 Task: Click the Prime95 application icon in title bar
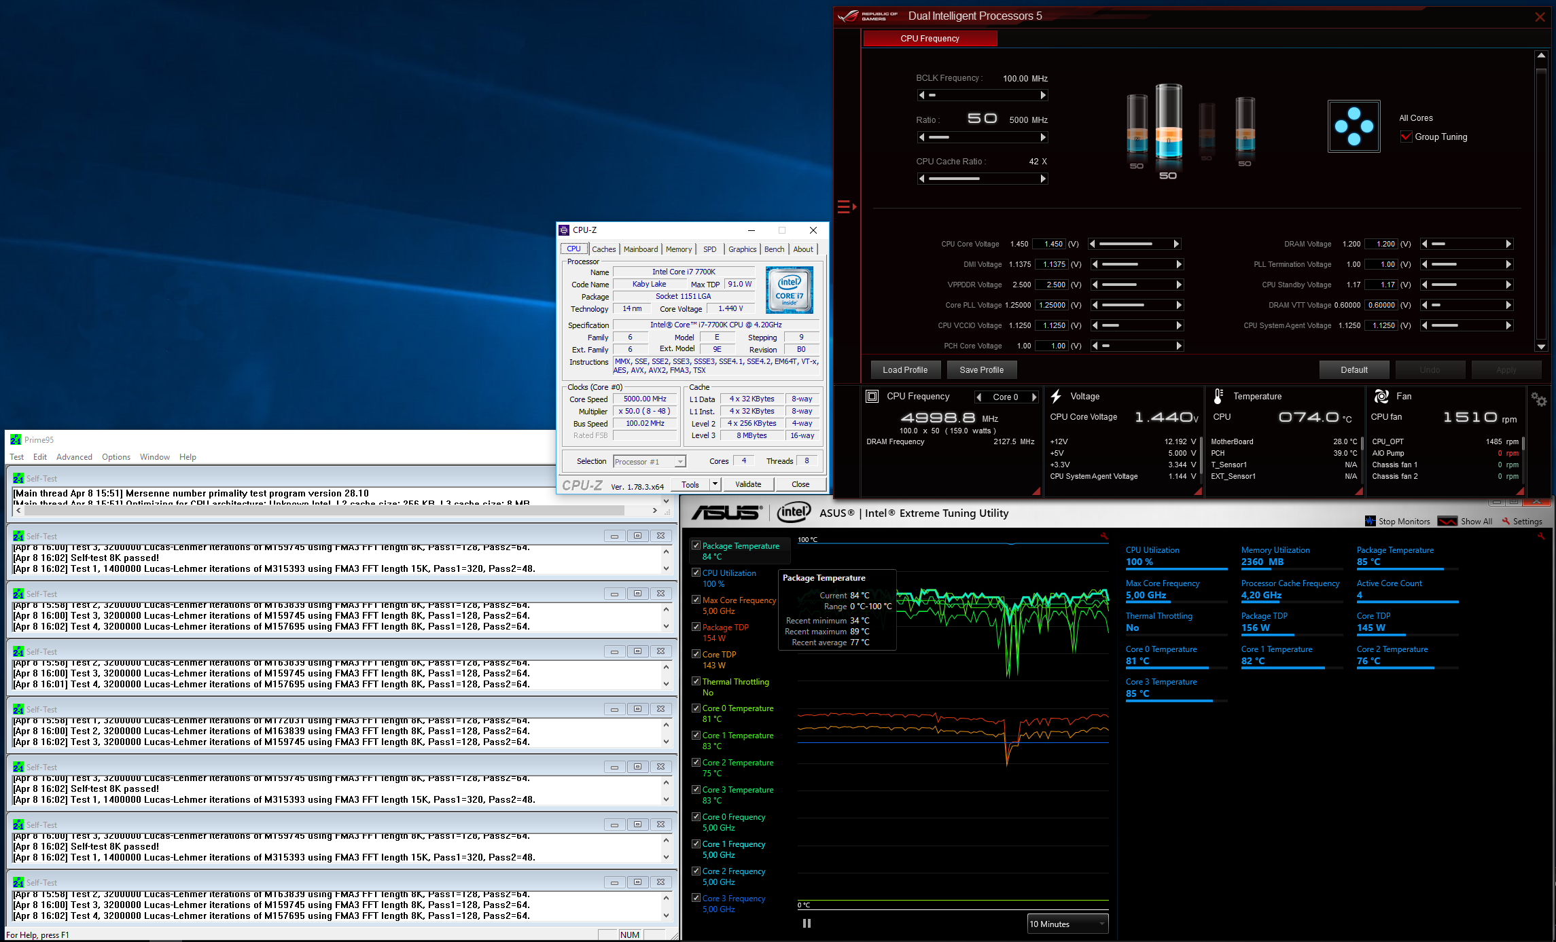(x=16, y=439)
